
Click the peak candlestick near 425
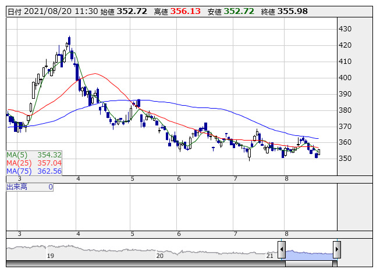tap(69, 42)
